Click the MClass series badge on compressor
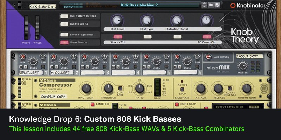The image size is (281, 140). pos(264,89)
